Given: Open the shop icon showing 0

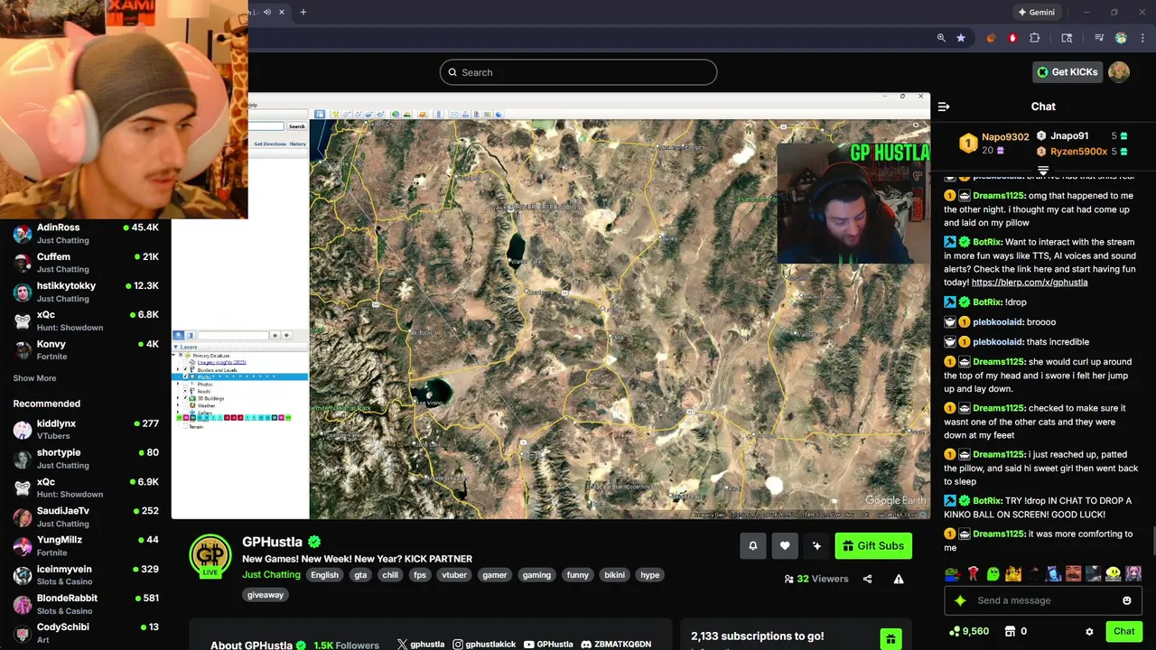Looking at the screenshot, I should [x=1011, y=631].
